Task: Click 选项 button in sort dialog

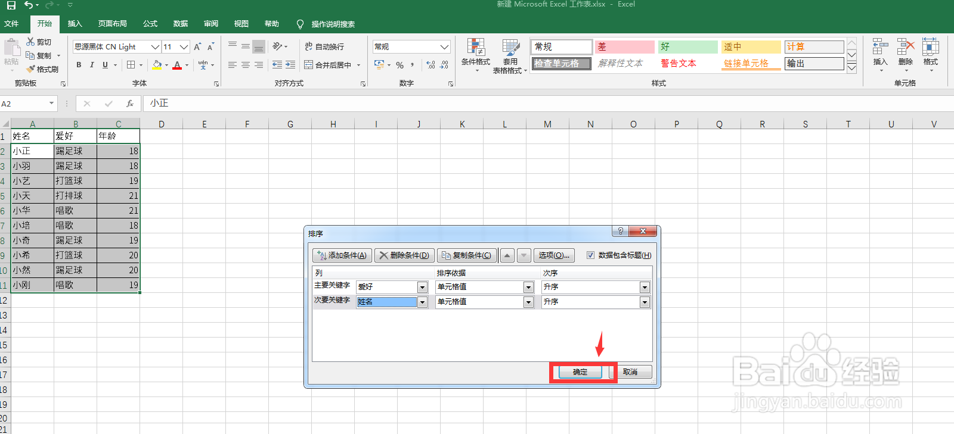Action: (554, 255)
